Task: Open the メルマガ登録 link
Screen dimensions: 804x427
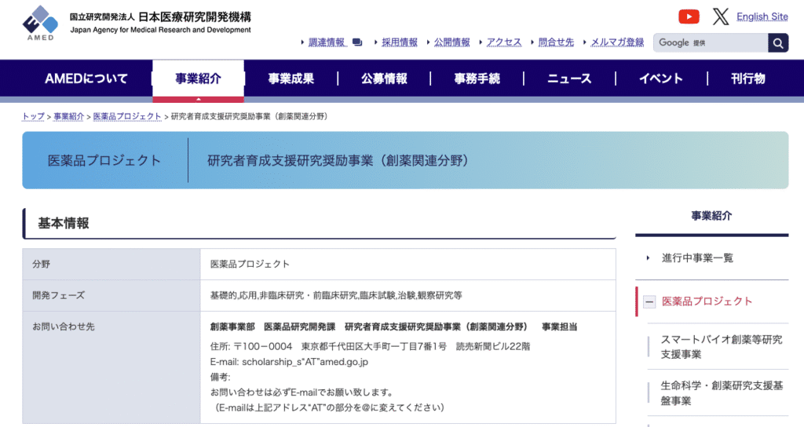Action: [x=616, y=42]
